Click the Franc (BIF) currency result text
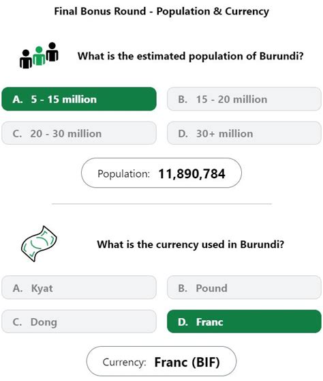Viewport: 323px width, 381px height. click(187, 363)
